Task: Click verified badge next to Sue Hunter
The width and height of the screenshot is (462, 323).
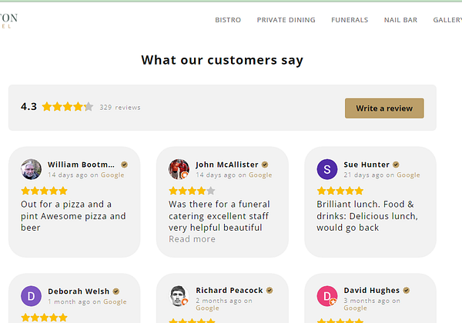Action: click(x=397, y=165)
